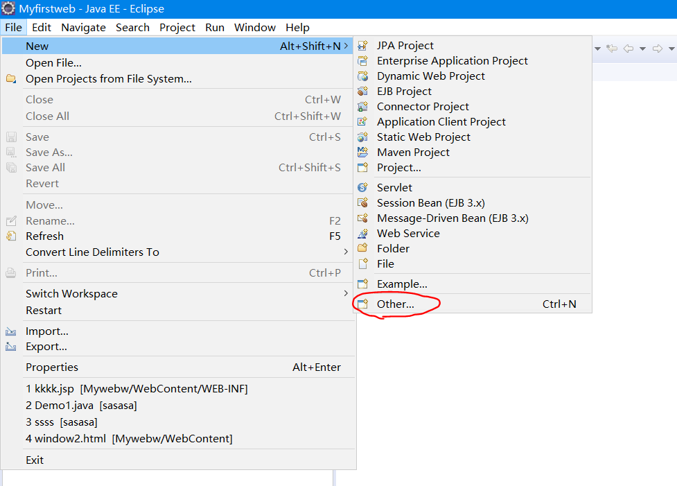Open the dropdown arrow left of last edit location

click(x=597, y=49)
